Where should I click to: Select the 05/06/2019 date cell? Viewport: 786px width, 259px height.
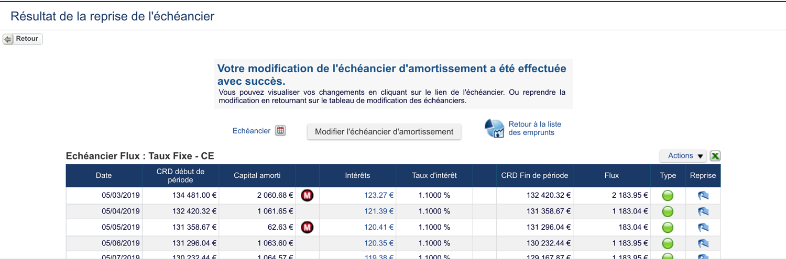104,243
